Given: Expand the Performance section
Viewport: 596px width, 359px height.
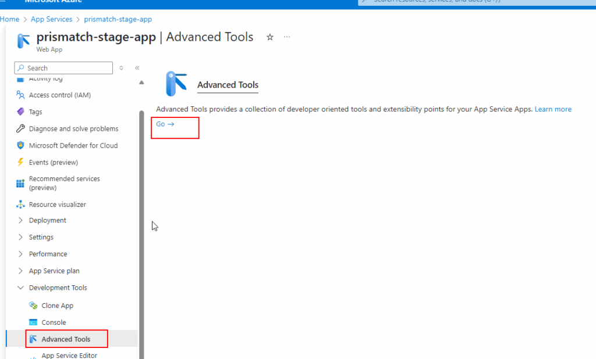Looking at the screenshot, I should point(20,254).
